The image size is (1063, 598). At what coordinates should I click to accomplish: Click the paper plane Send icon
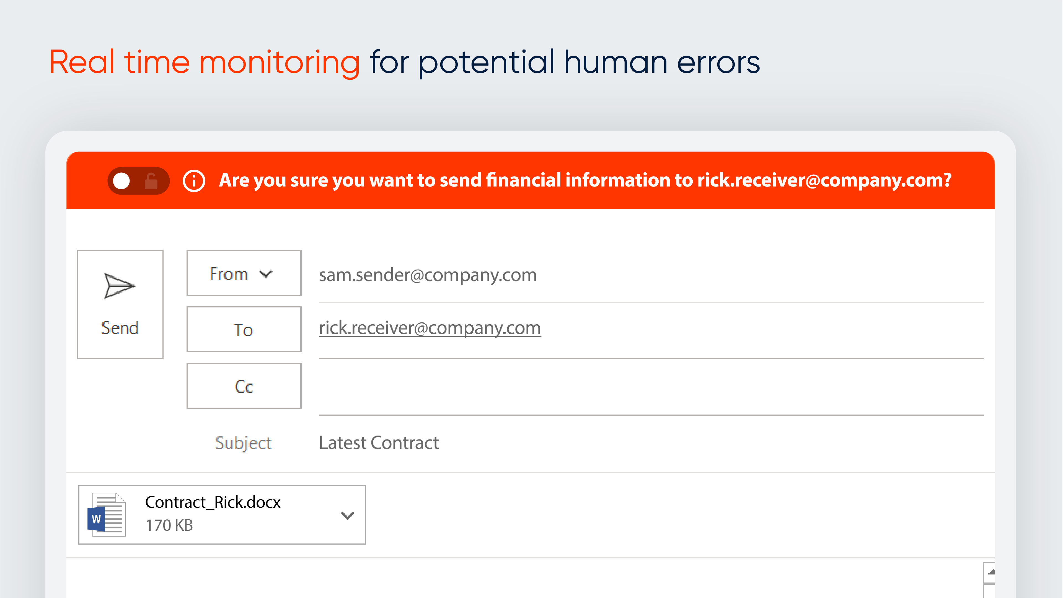pyautogui.click(x=119, y=286)
